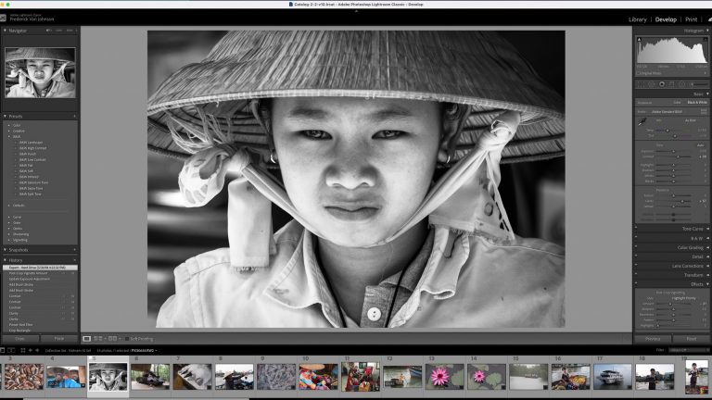This screenshot has height=400, width=712.
Task: Go back using the filmstrip left arrow
Action: [31, 351]
